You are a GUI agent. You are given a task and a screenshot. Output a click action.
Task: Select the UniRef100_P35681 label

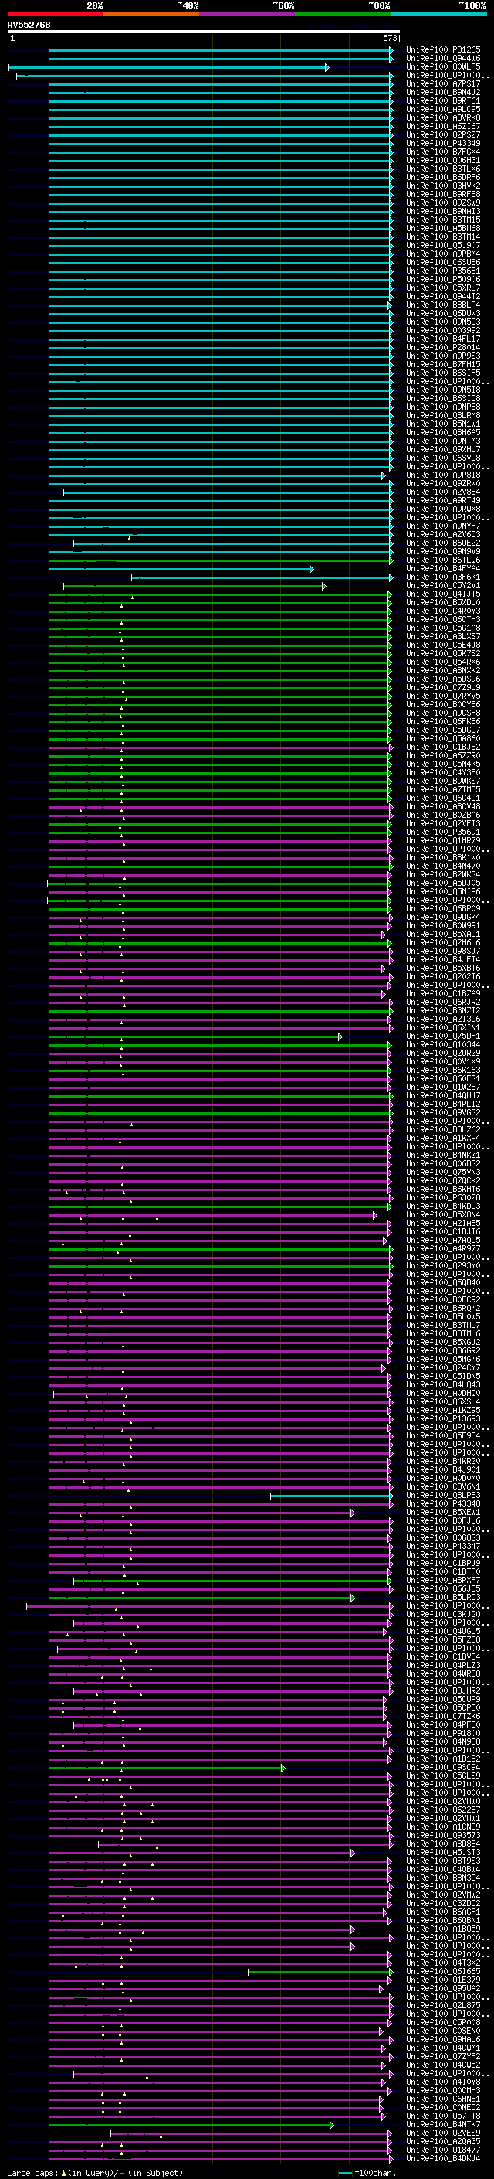tap(443, 271)
